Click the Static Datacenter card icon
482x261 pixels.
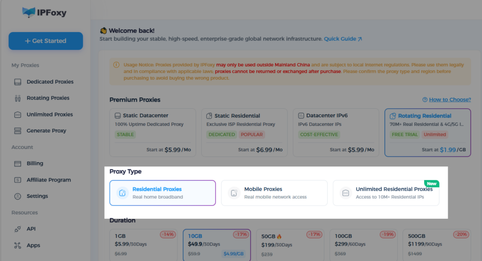pos(117,116)
